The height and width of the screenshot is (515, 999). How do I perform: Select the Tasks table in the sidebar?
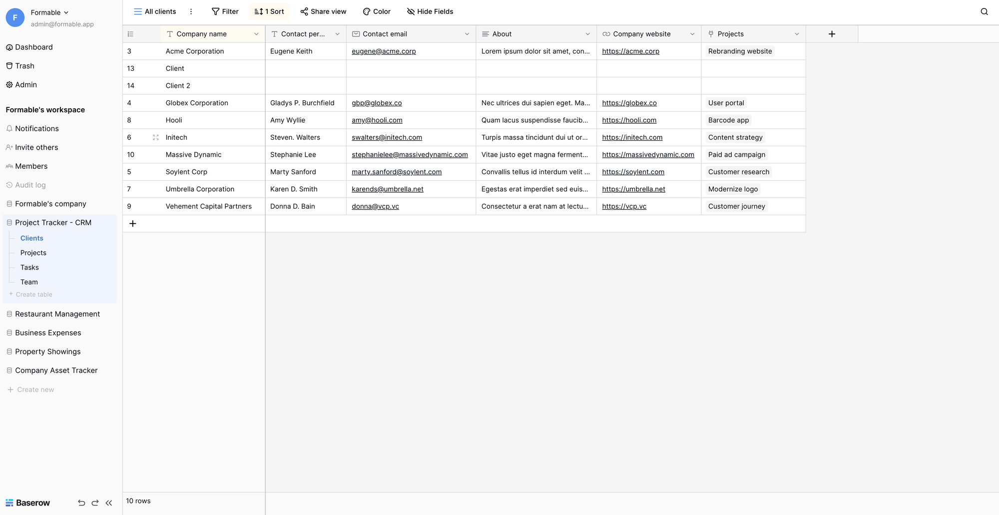click(x=29, y=267)
